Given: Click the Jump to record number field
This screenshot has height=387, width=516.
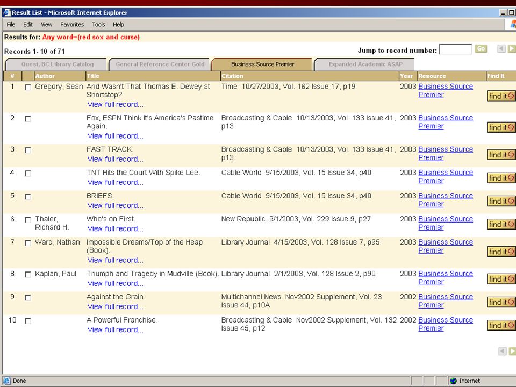Looking at the screenshot, I should [456, 49].
